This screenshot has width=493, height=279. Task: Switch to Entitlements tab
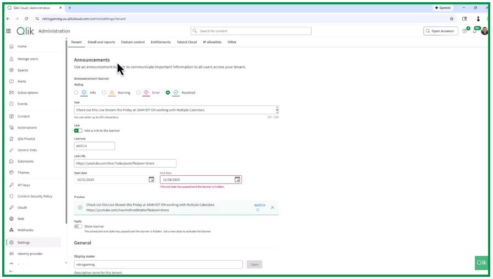(160, 42)
